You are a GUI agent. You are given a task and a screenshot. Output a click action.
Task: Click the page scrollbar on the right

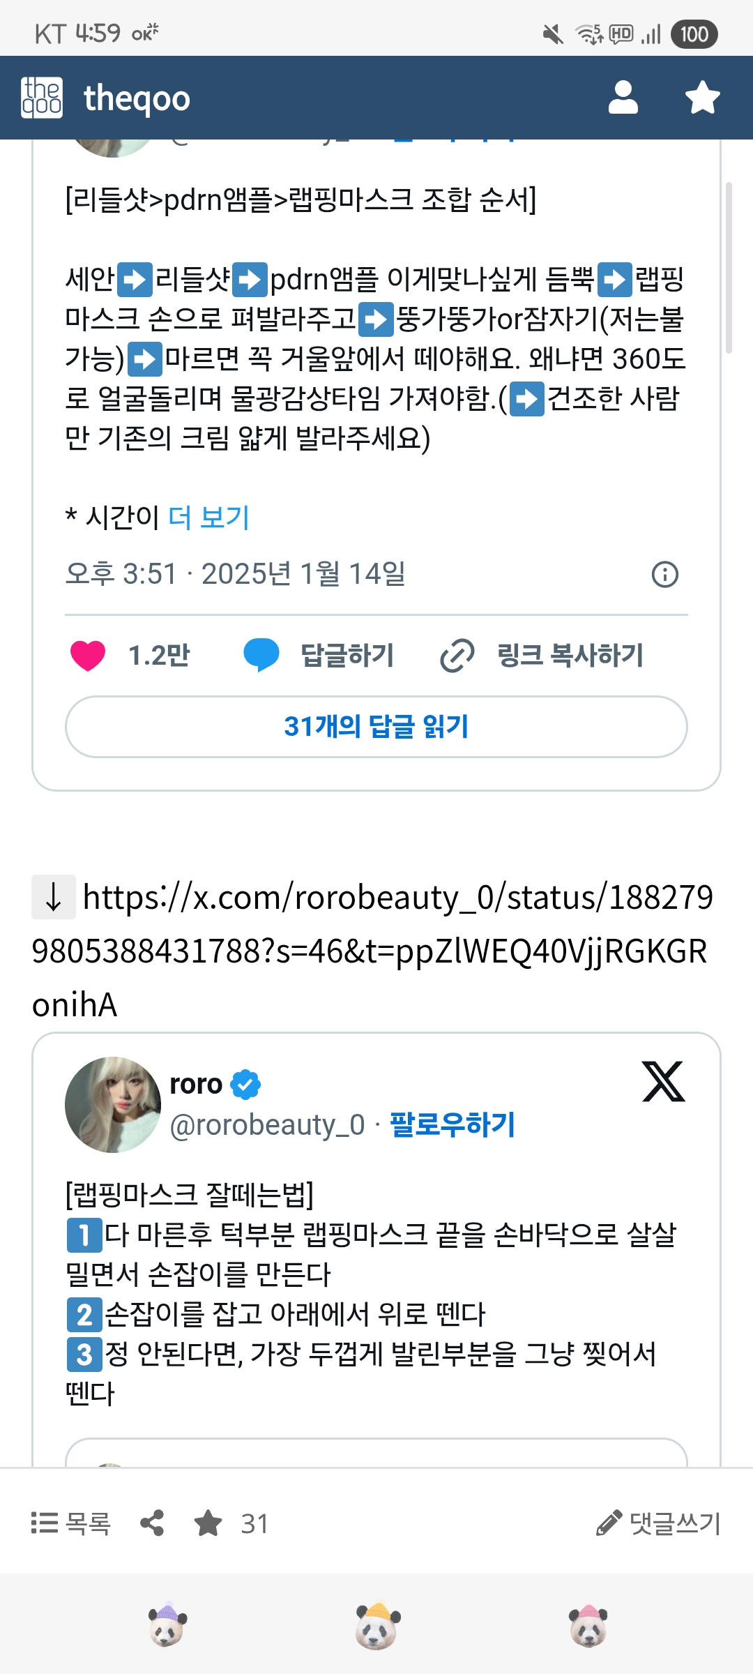(x=729, y=269)
